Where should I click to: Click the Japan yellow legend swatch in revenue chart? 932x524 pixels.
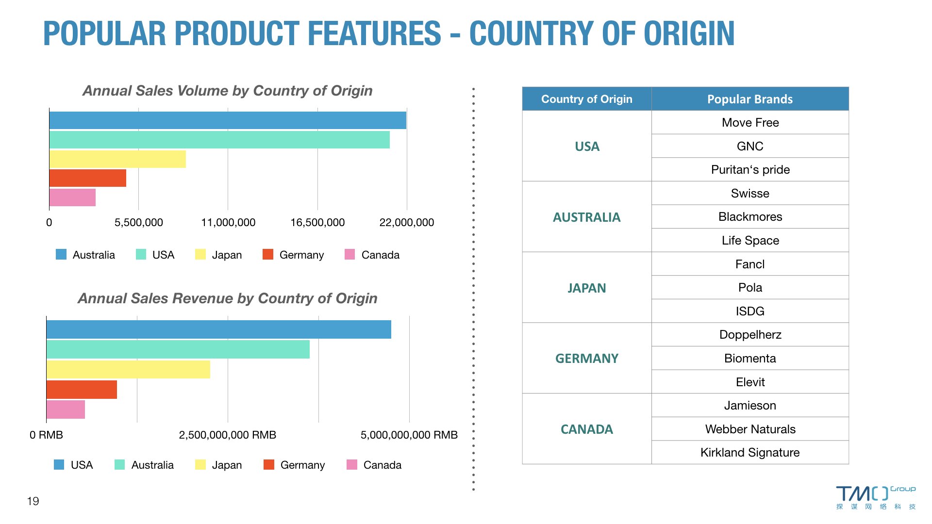(200, 464)
